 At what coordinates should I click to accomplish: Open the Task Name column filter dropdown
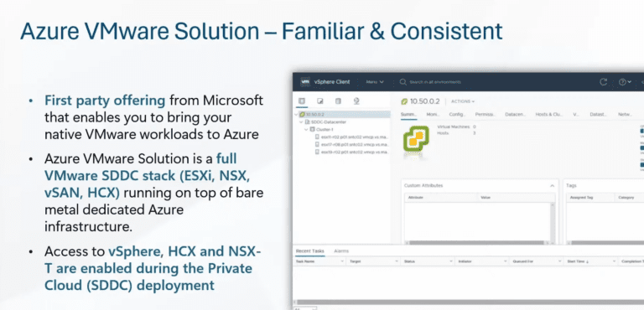click(x=342, y=261)
